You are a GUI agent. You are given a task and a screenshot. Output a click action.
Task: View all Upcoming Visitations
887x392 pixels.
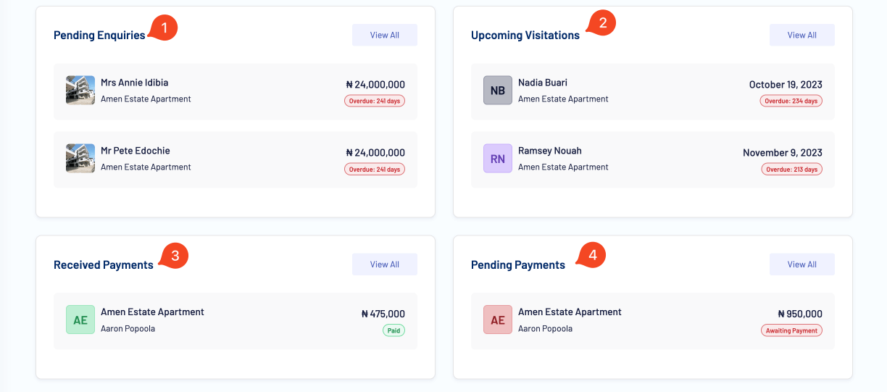tap(802, 35)
